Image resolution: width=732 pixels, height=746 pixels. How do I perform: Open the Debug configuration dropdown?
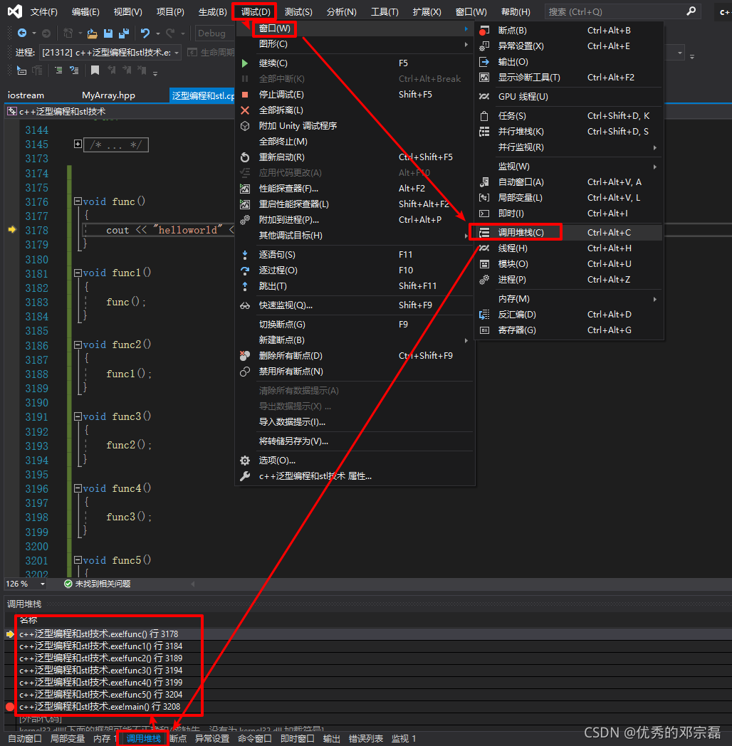(214, 33)
